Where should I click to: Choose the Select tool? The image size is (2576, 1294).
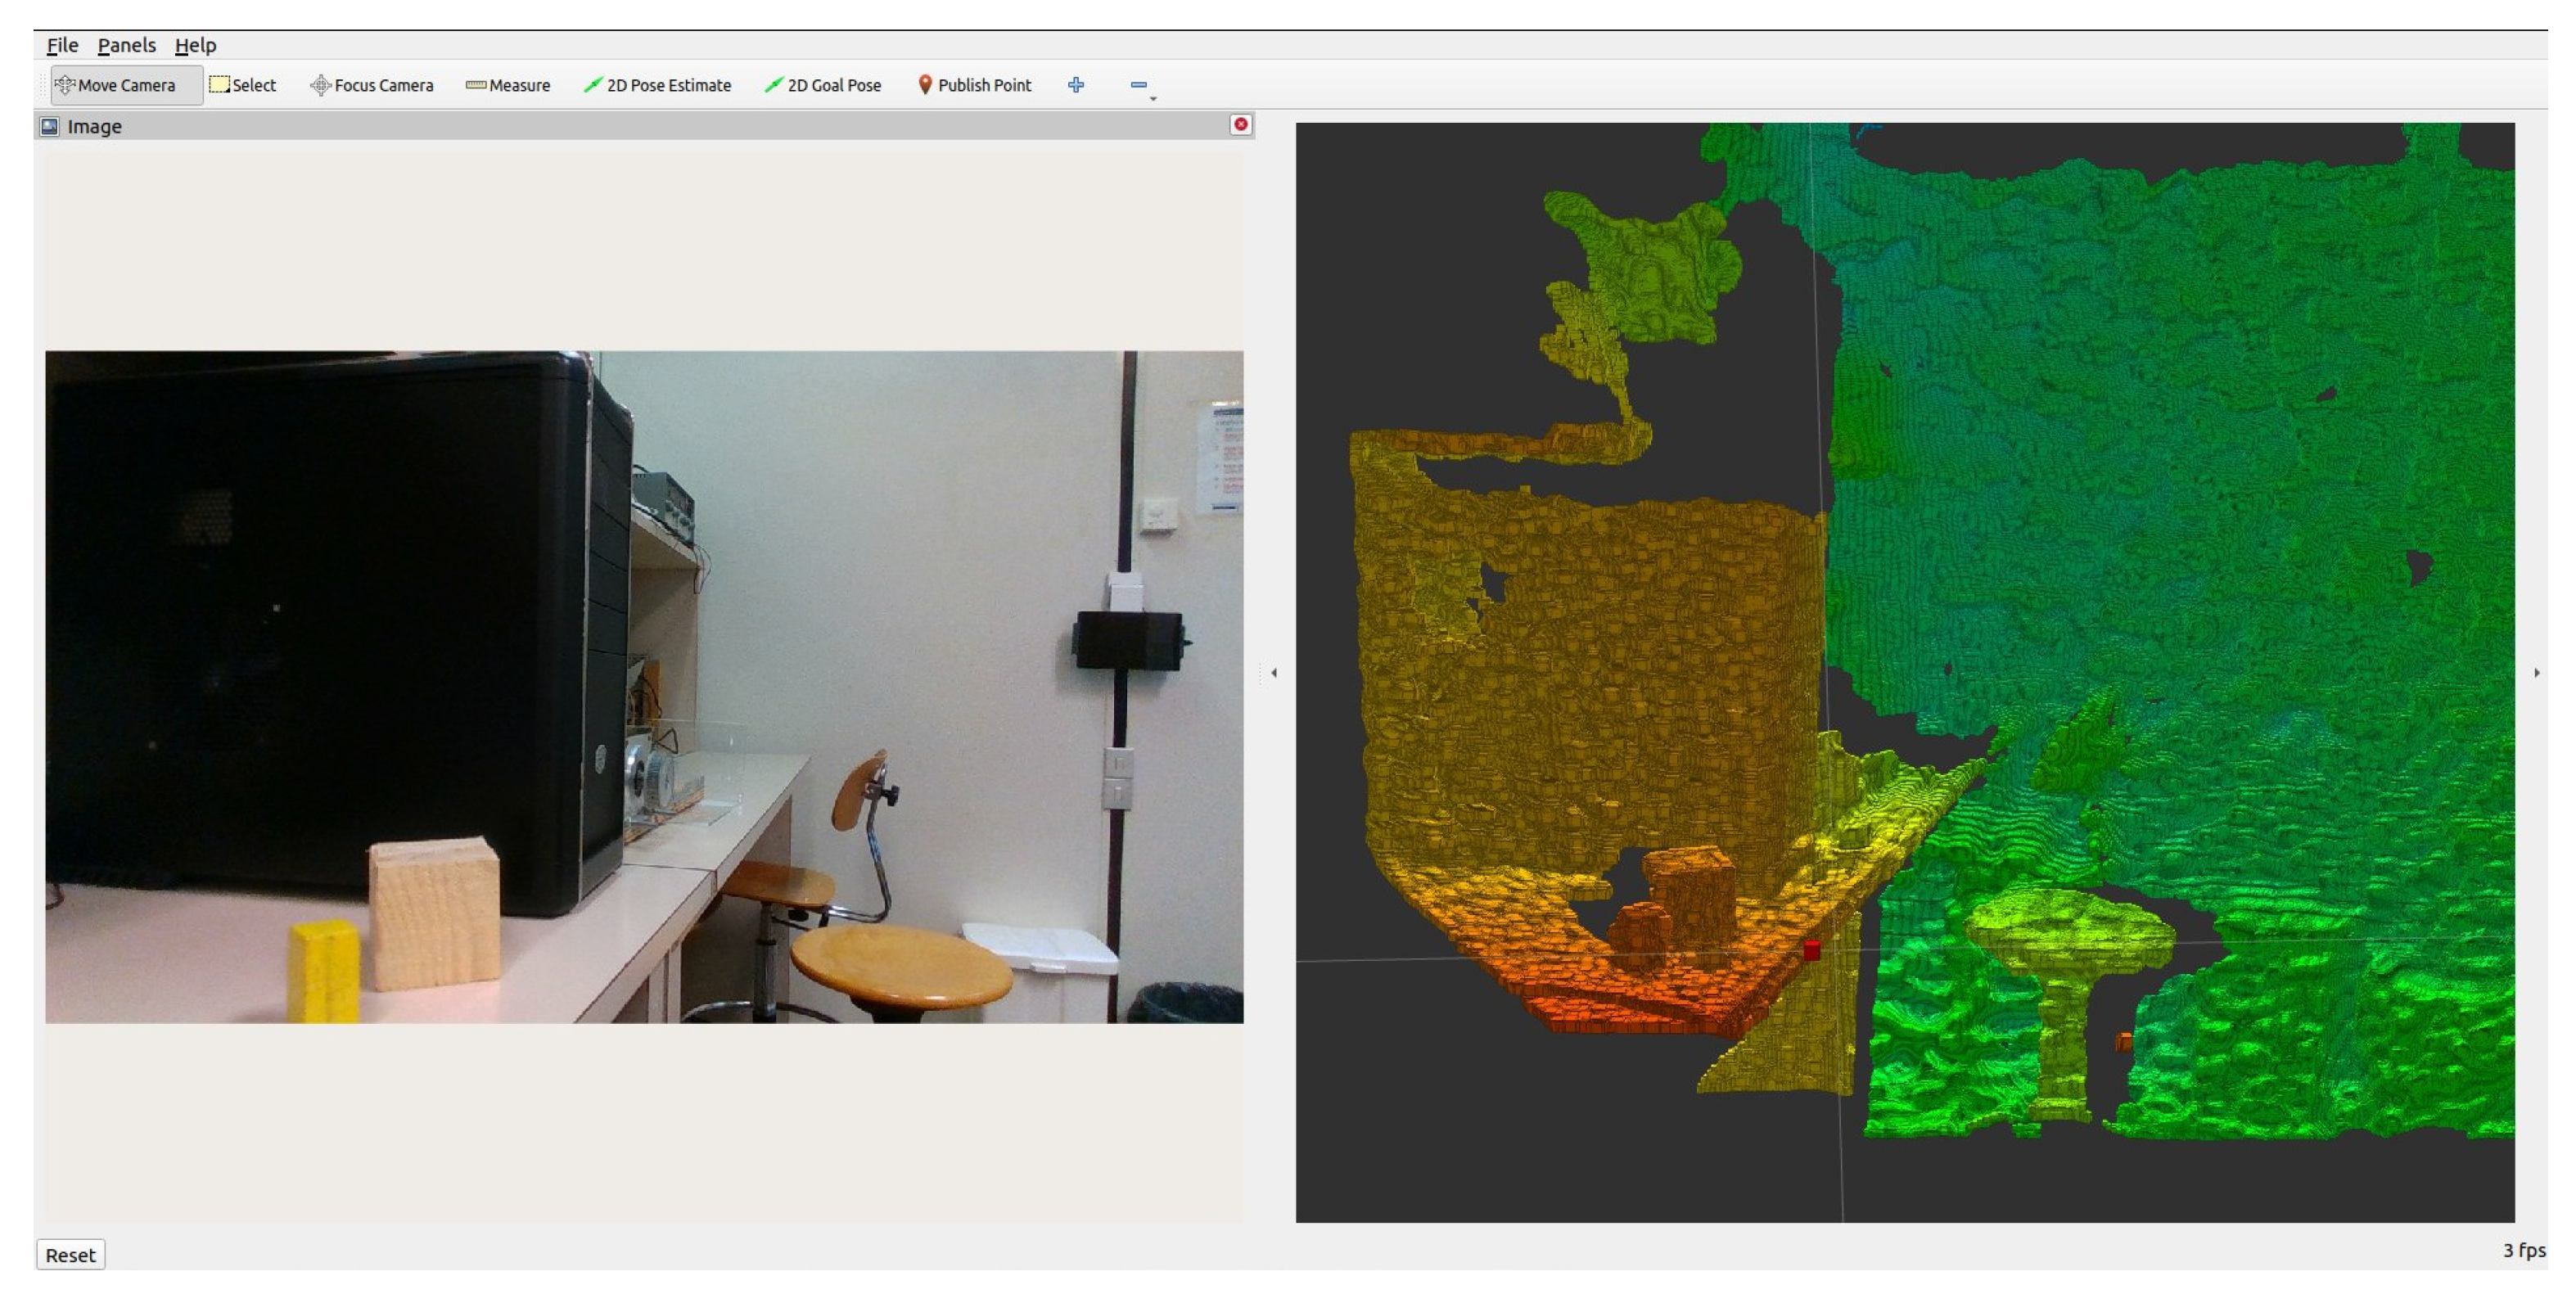pos(243,86)
